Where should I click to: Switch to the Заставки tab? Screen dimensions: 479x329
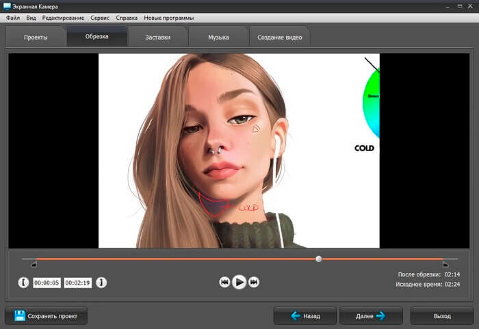pyautogui.click(x=157, y=37)
